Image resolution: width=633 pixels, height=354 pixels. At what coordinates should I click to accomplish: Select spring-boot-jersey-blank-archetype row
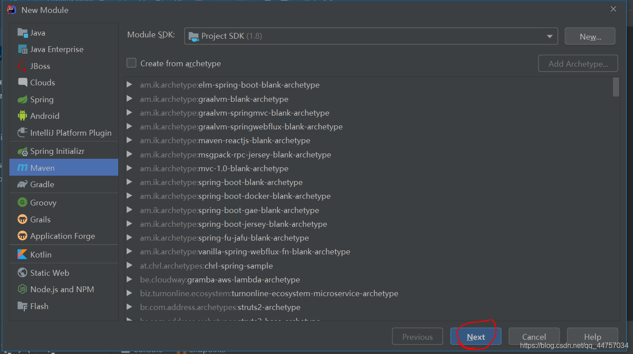click(x=369, y=224)
